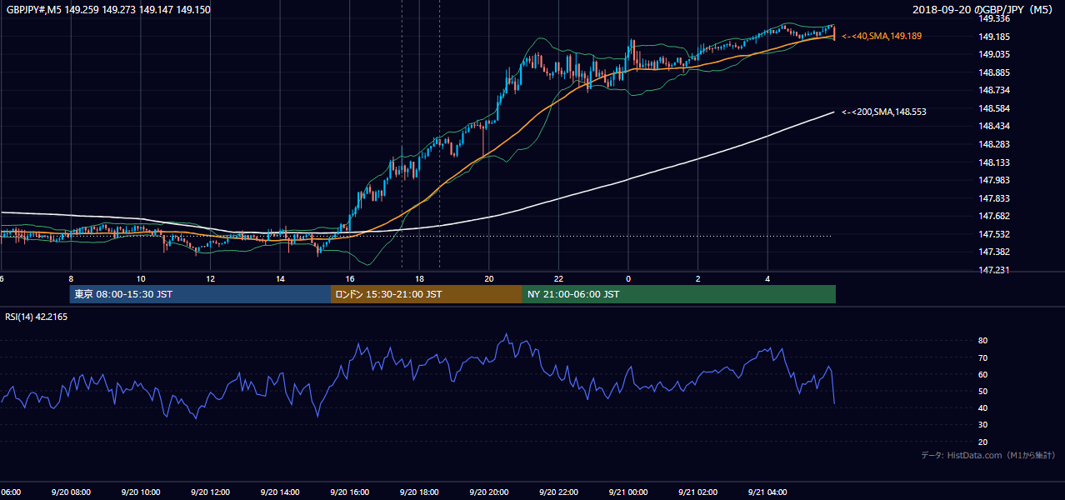
Task: Click hour label 14 under the price chart
Action: click(280, 278)
